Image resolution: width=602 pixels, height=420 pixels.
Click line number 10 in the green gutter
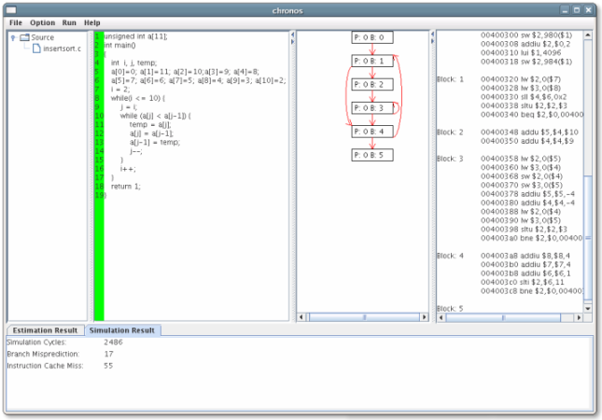click(99, 116)
